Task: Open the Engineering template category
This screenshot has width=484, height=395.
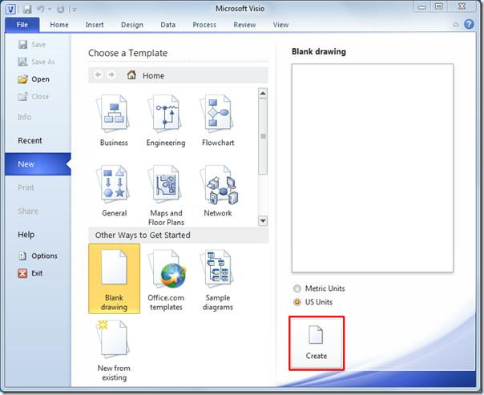Action: 166,121
